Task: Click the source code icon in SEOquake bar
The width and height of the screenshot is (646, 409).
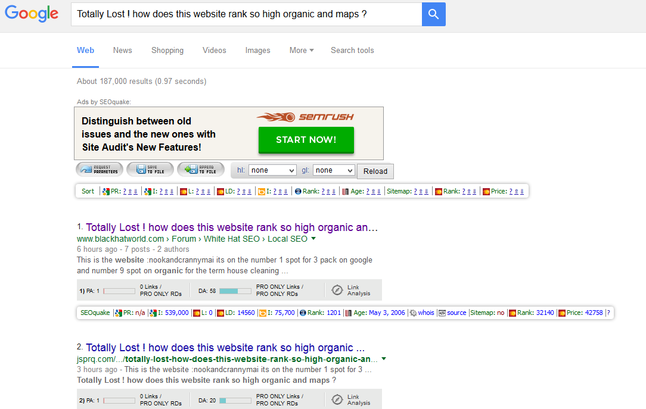Action: 442,313
